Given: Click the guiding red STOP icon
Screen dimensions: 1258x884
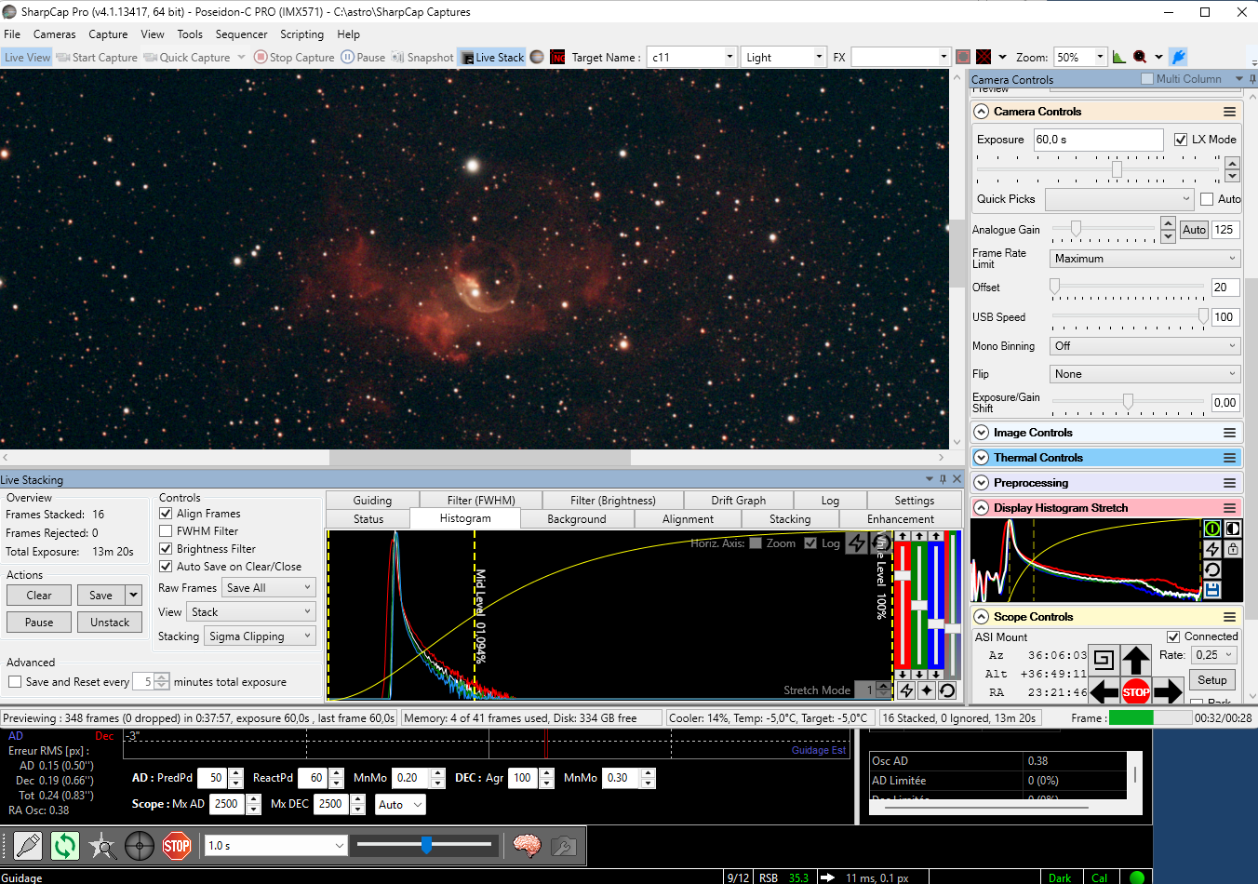Looking at the screenshot, I should 177,846.
